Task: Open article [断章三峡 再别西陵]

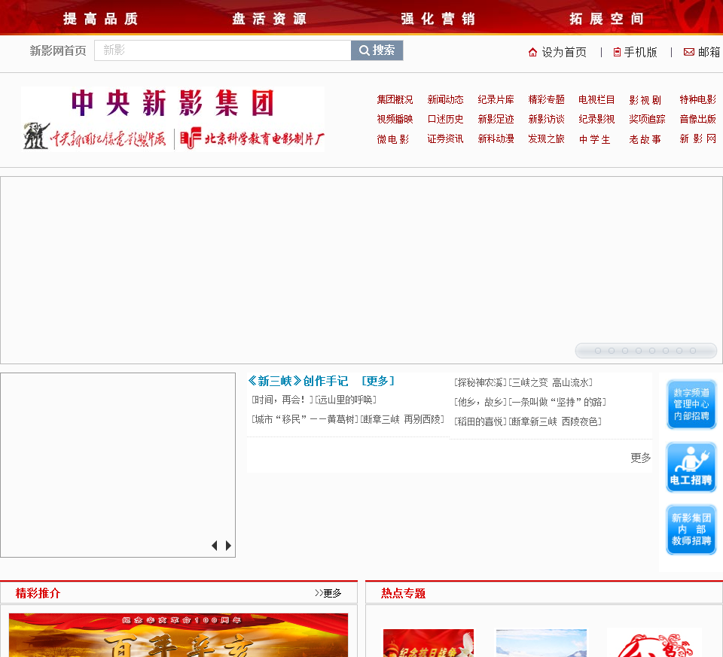Action: (x=402, y=419)
